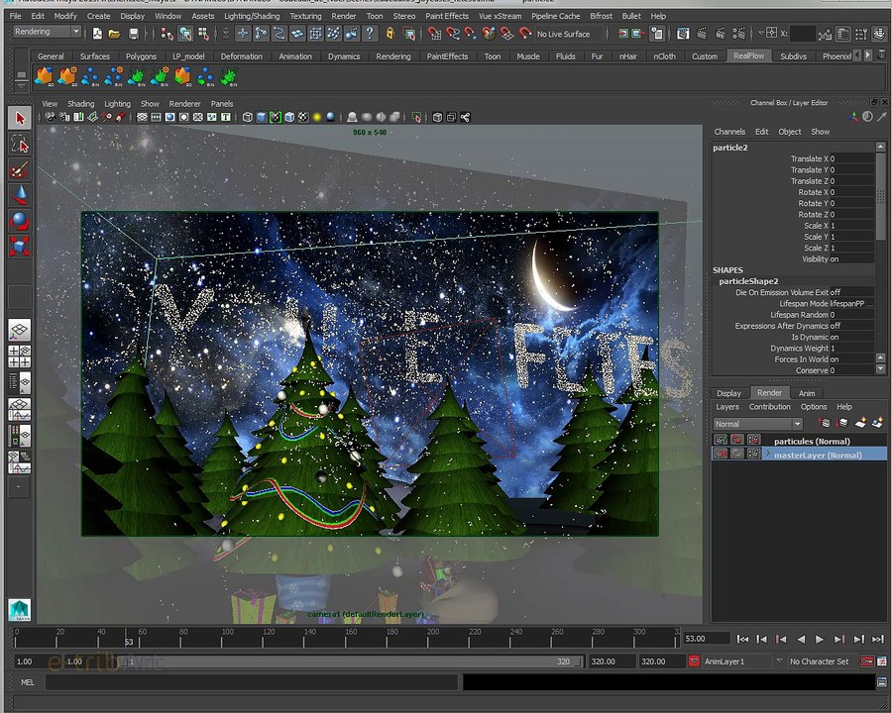Viewport: 892px width, 713px height.
Task: Go to start of playback range
Action: coord(742,639)
